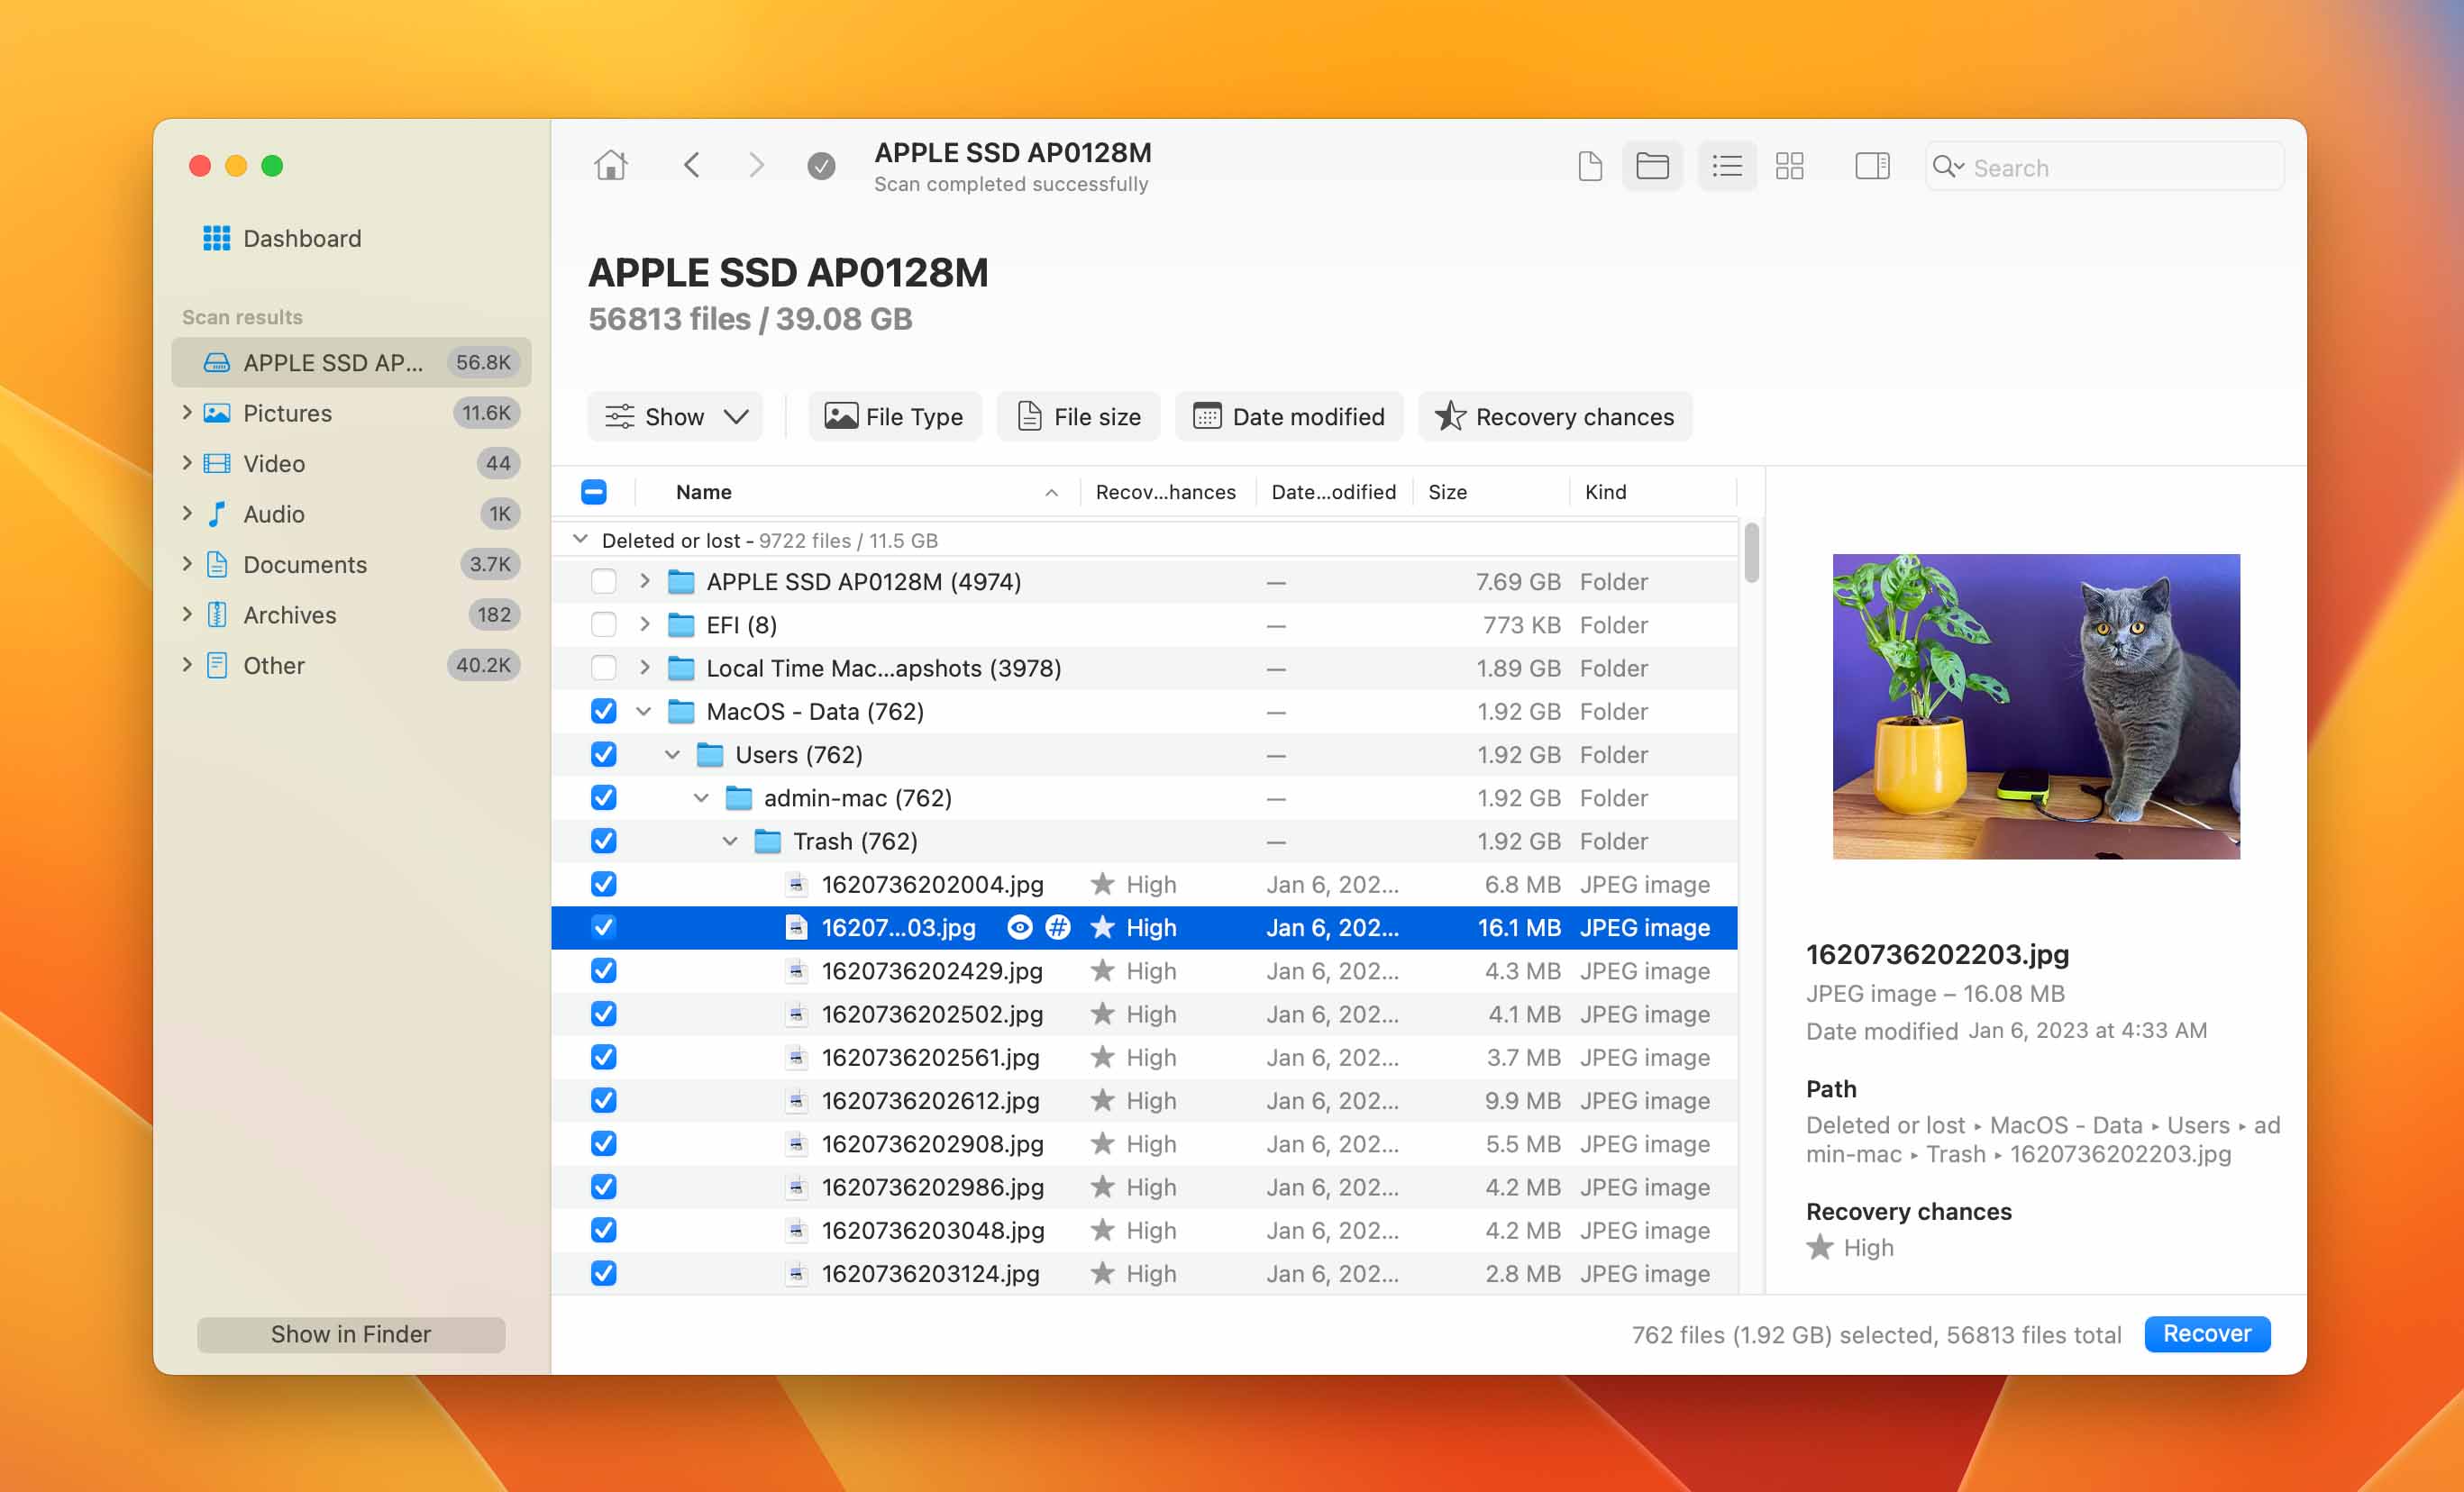This screenshot has width=2464, height=1492.
Task: Filter by File size
Action: click(x=1078, y=417)
